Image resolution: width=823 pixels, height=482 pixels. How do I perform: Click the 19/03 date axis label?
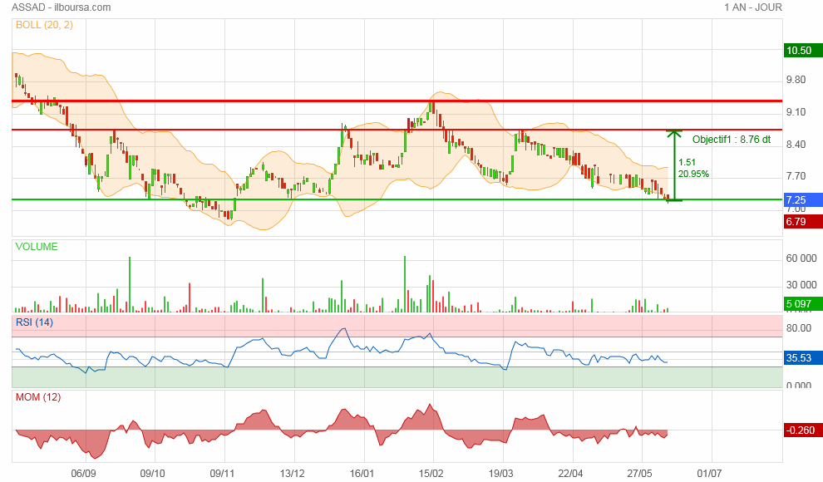tap(500, 474)
